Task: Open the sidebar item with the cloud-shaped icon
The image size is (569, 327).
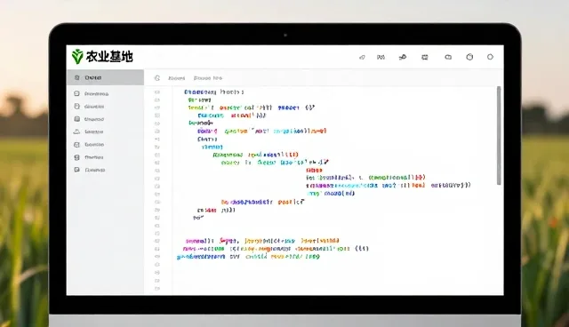Action: pos(105,132)
